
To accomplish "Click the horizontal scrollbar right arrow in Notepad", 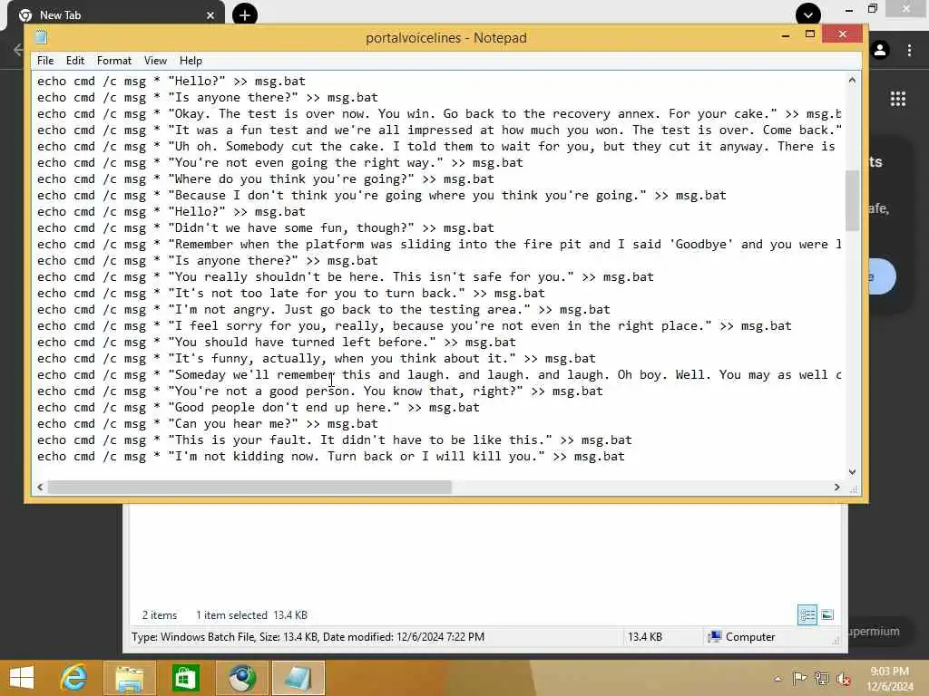I will coord(836,487).
